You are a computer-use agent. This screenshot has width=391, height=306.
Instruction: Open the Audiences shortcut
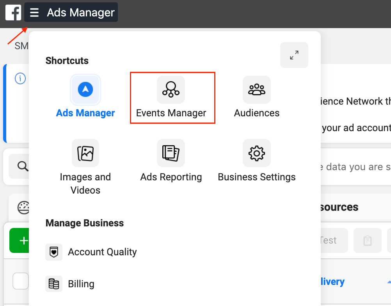tap(257, 89)
